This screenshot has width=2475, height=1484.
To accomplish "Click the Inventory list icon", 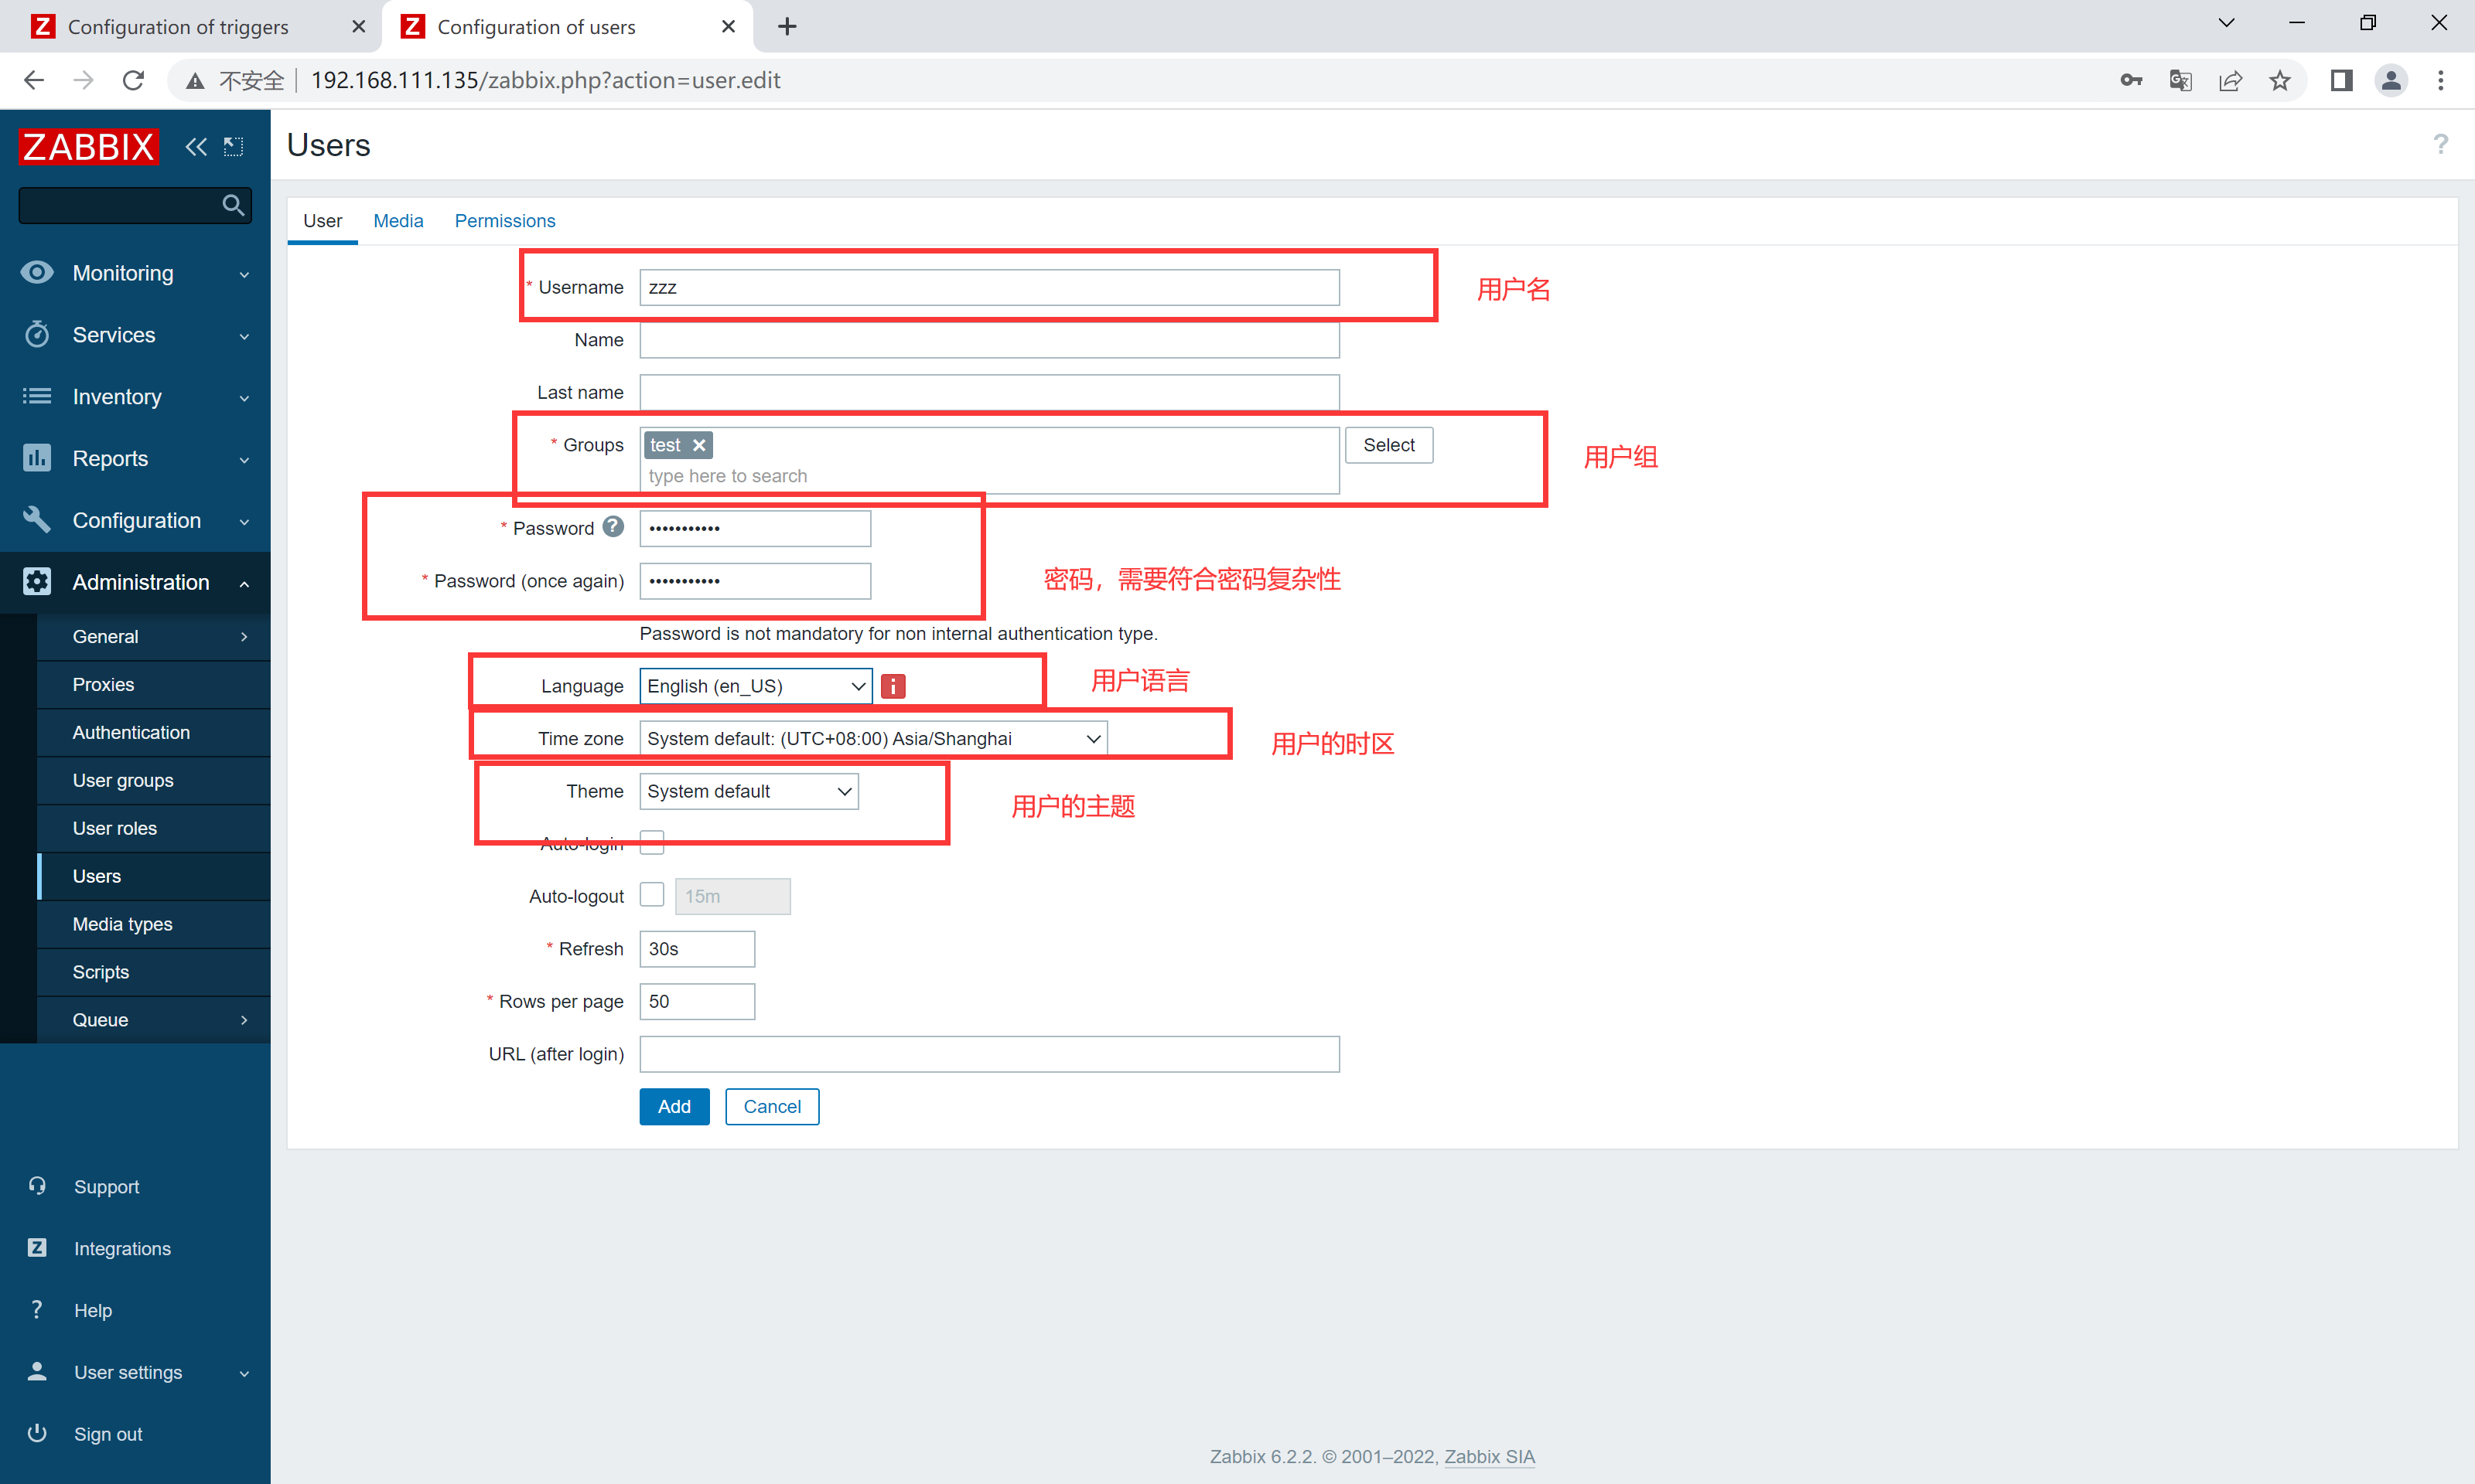I will coord(37,396).
